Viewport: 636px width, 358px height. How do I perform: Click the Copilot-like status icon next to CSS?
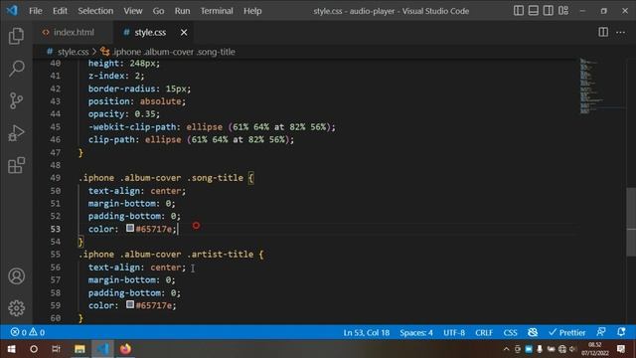(x=533, y=333)
